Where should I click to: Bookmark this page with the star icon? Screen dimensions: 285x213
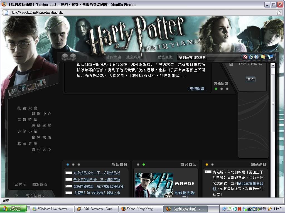point(279,12)
